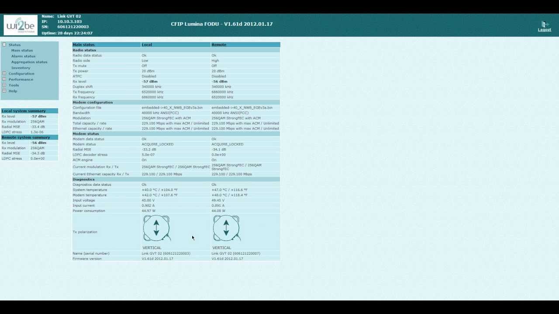Click the CFIP Lumina FODU title
Viewport: 559px width, 314px height.
[x=222, y=24]
